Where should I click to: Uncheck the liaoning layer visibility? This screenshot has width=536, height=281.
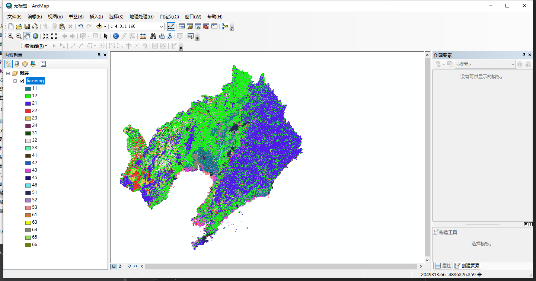pyautogui.click(x=22, y=81)
